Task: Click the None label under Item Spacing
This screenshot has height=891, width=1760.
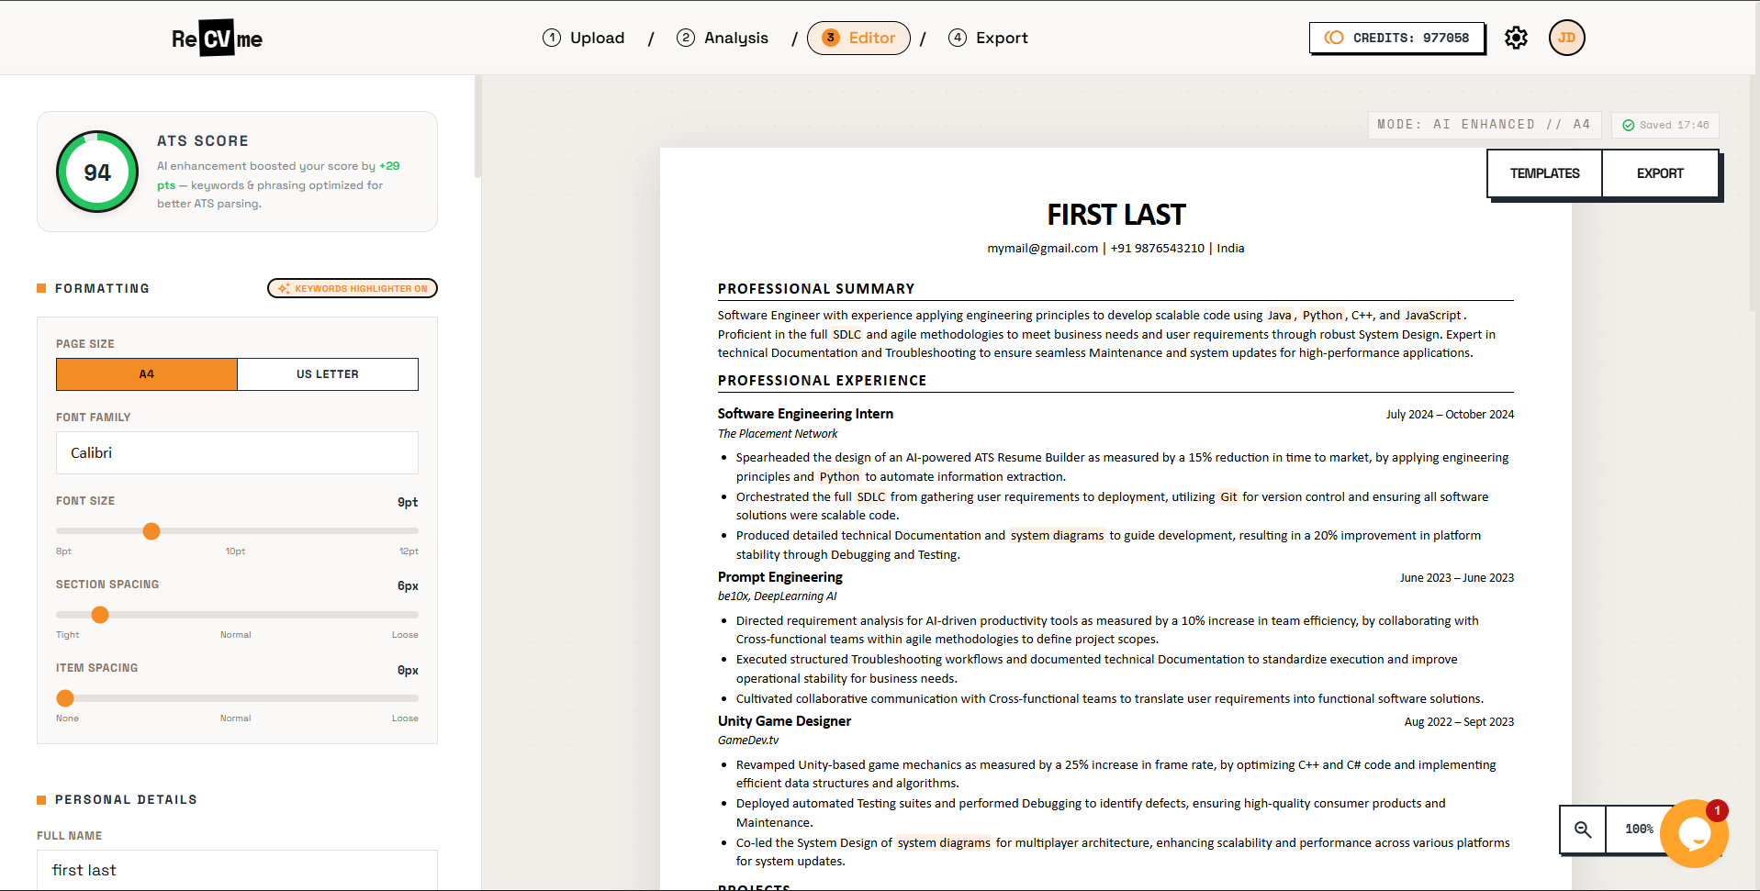Action: point(67,718)
